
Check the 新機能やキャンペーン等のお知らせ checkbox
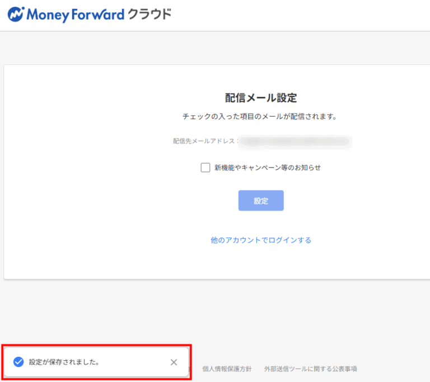[205, 167]
